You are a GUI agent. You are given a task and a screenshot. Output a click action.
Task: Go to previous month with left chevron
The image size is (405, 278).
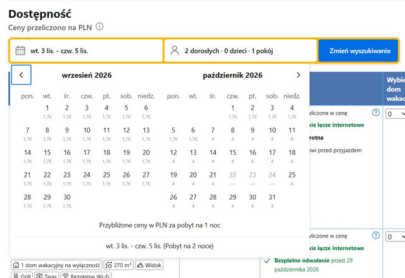pos(21,75)
